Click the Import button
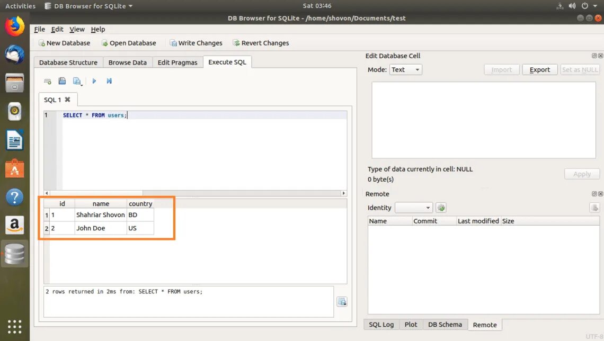The image size is (604, 341). [x=502, y=70]
